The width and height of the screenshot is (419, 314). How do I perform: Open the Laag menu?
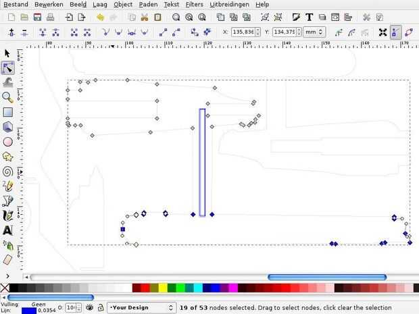[100, 5]
